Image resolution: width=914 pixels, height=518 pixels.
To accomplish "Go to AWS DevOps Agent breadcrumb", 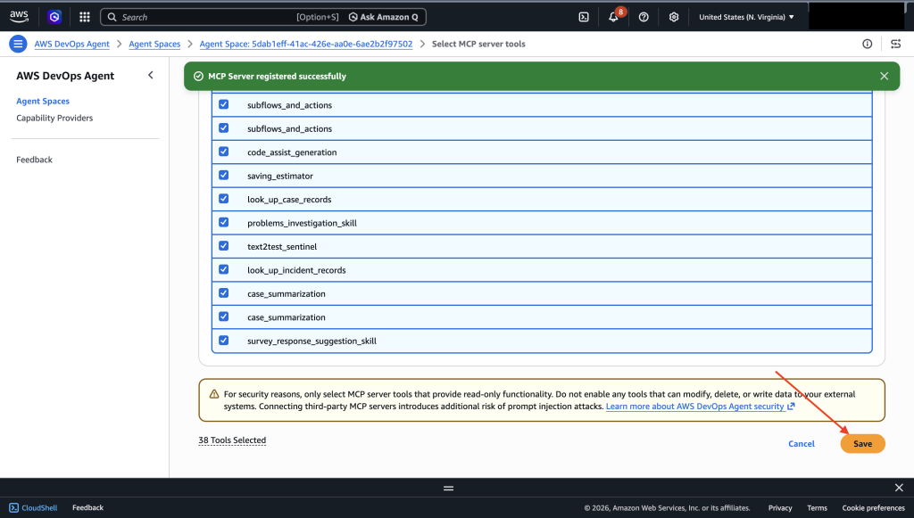I will coord(71,44).
